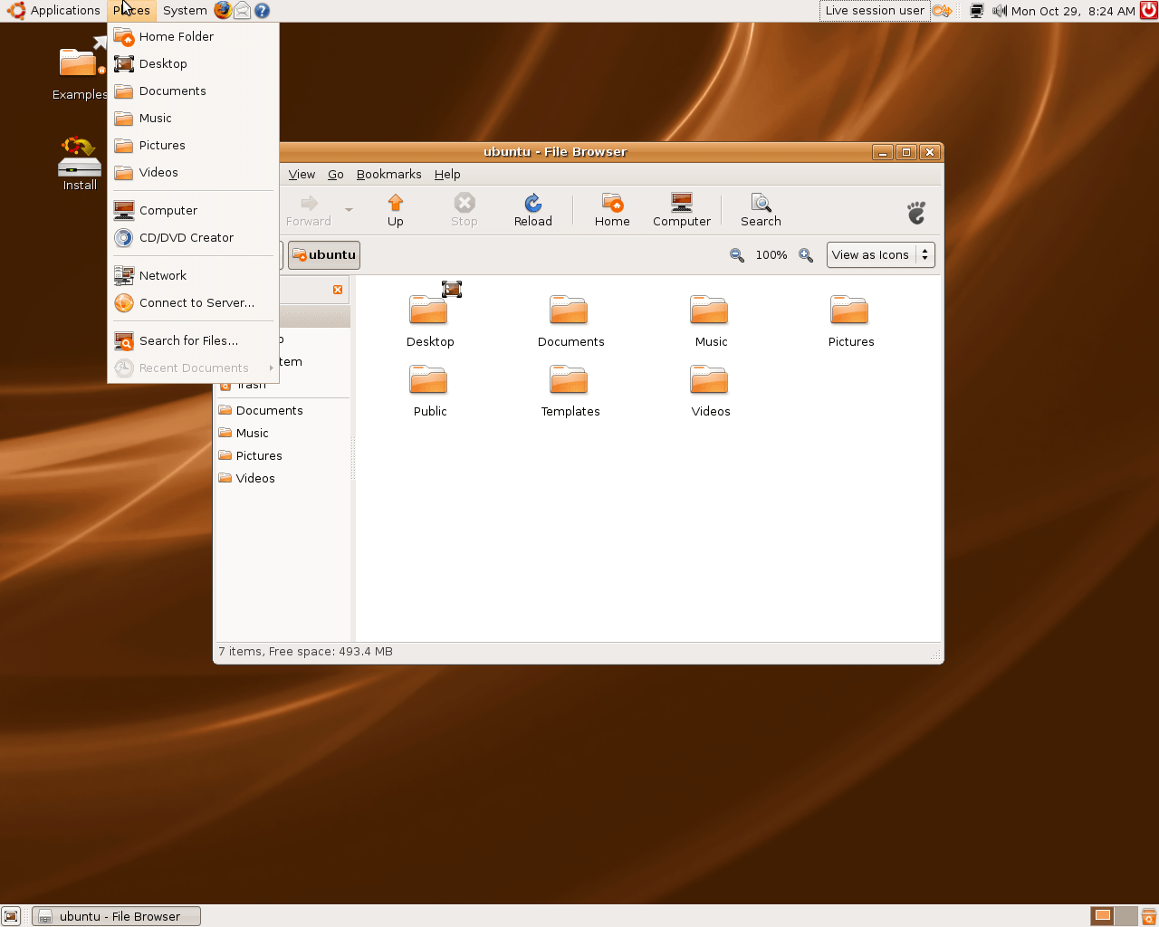
Task: Click the Computer toolbar button
Action: pos(682,210)
